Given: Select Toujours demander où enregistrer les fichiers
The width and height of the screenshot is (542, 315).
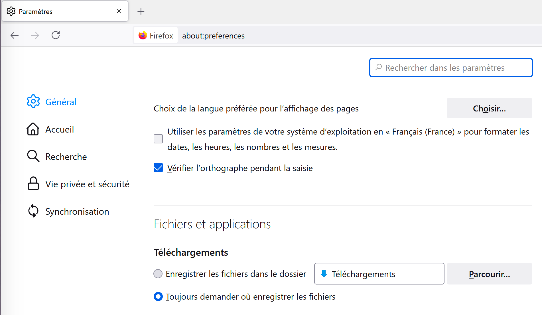Looking at the screenshot, I should tap(158, 296).
